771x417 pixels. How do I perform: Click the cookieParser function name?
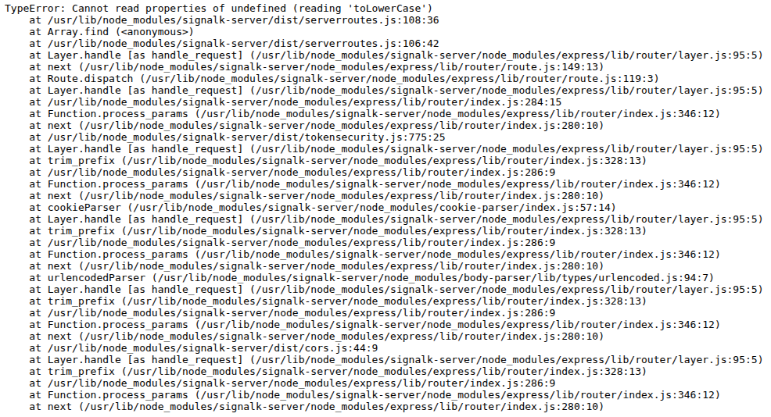coord(84,207)
